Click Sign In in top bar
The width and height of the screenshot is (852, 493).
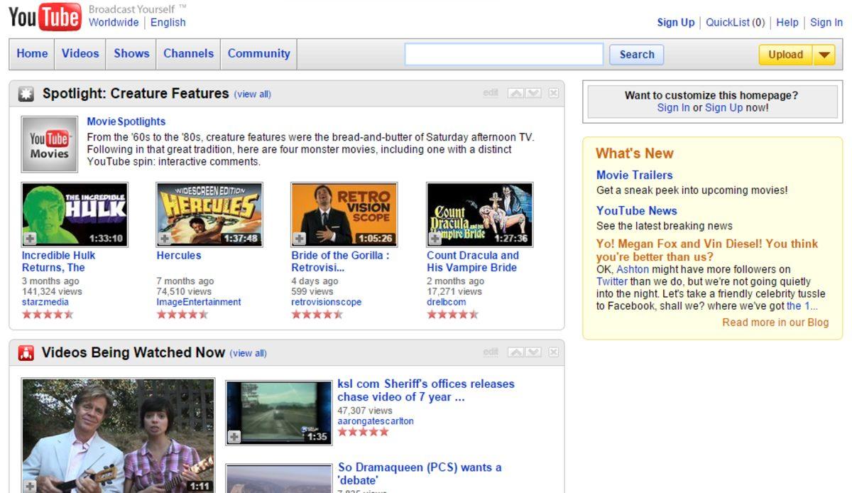pos(826,22)
